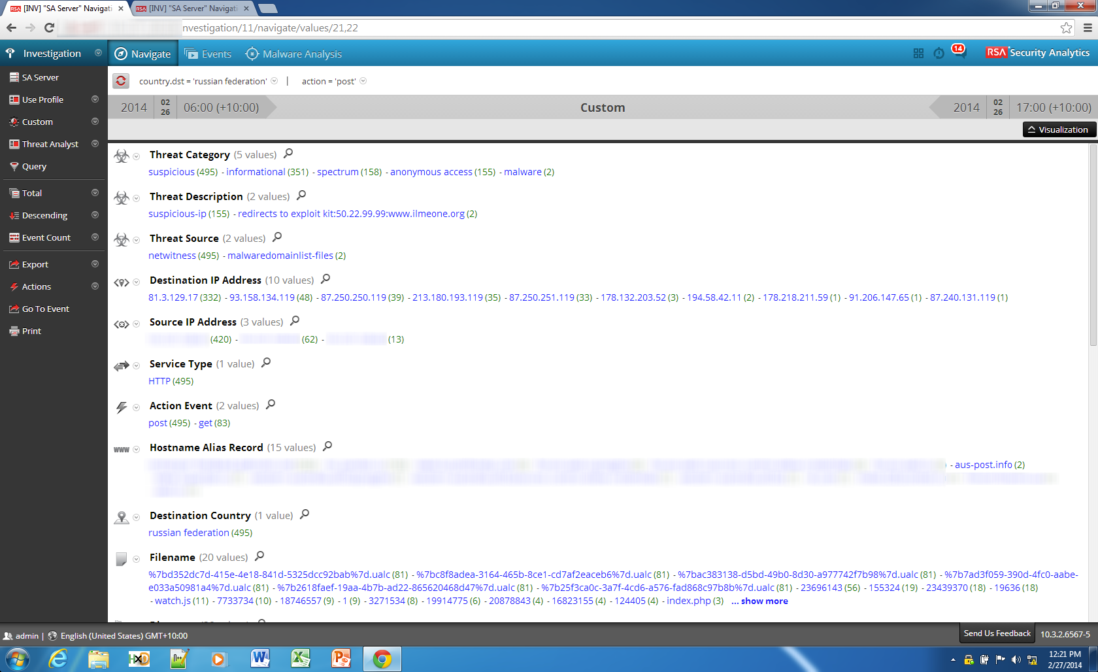Collapse the Action Event meta group

(x=136, y=407)
